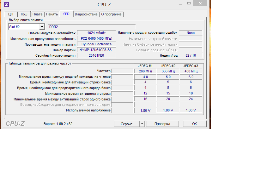273x170 pixels.
Task: Select the 1024 мбайт module size value
Action: click(96, 33)
